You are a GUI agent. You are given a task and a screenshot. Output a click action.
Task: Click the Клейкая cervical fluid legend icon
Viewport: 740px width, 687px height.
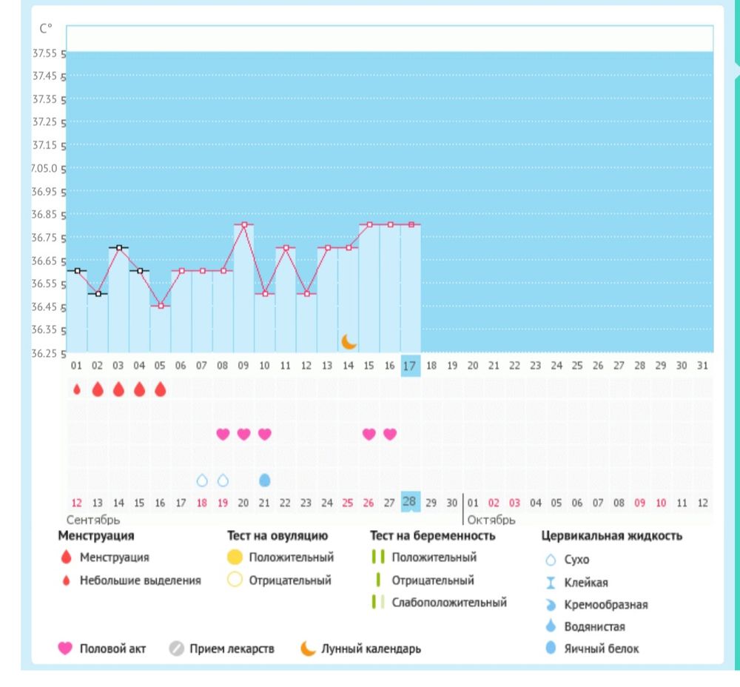click(550, 583)
